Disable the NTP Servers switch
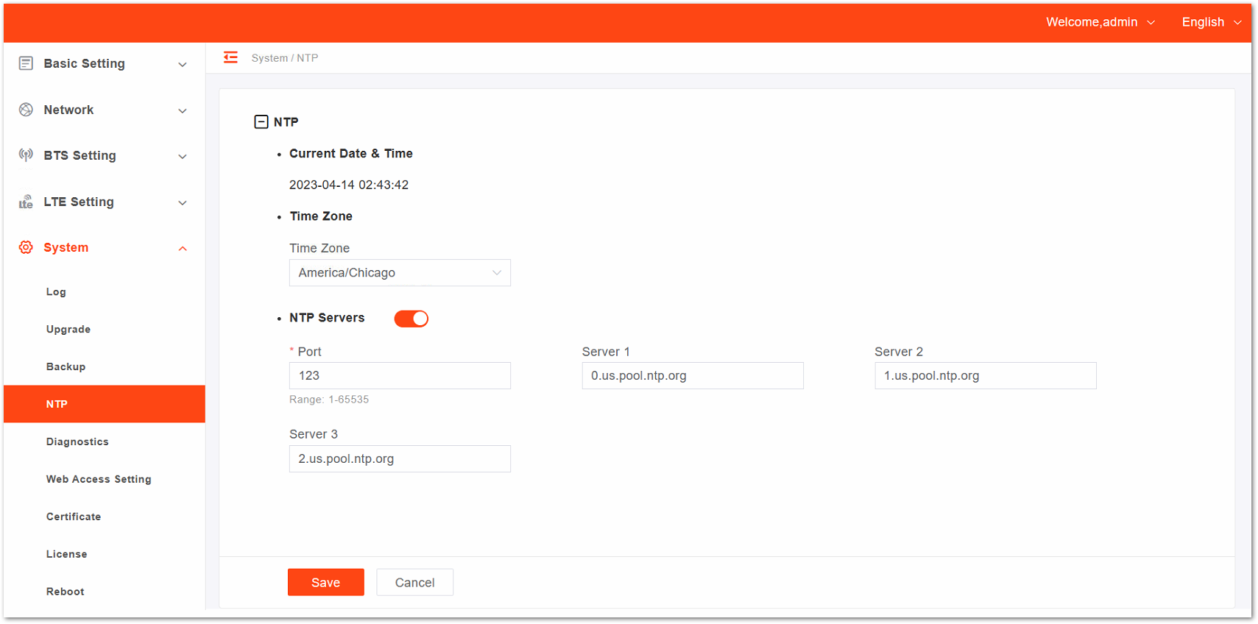Image resolution: width=1258 pixels, height=624 pixels. (x=411, y=319)
